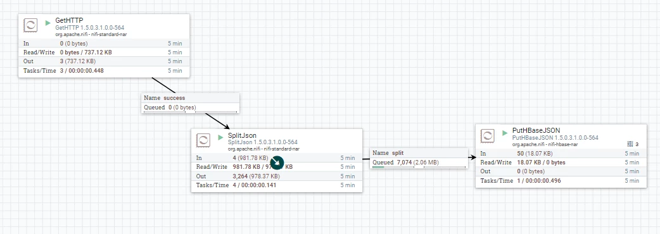Click the PutHBaseJSON processor icon
This screenshot has height=234, width=660.
click(488, 135)
